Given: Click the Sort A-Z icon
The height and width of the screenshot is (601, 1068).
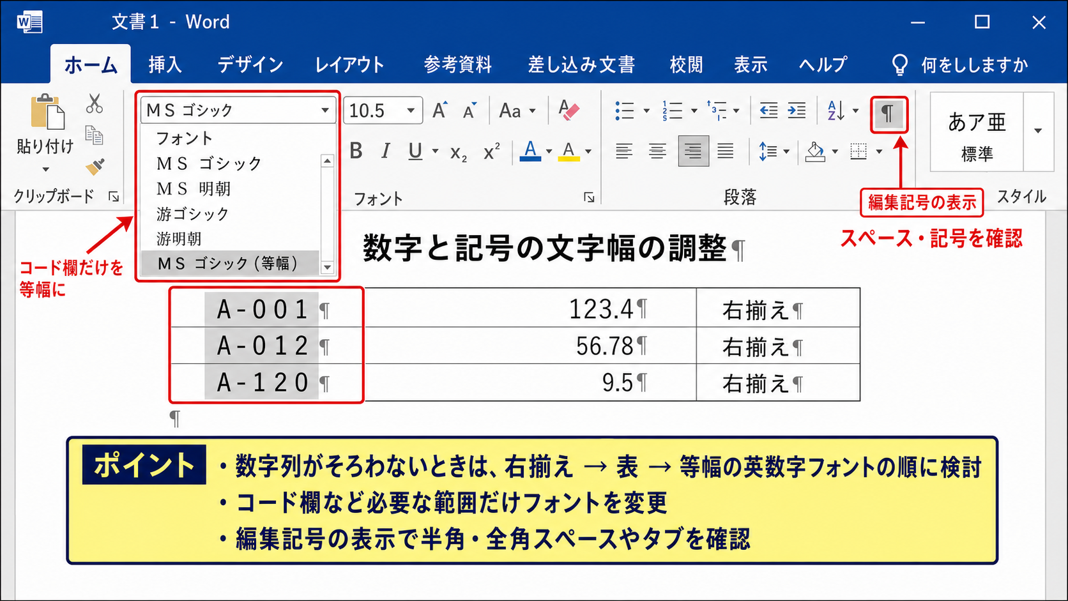Looking at the screenshot, I should pyautogui.click(x=836, y=110).
